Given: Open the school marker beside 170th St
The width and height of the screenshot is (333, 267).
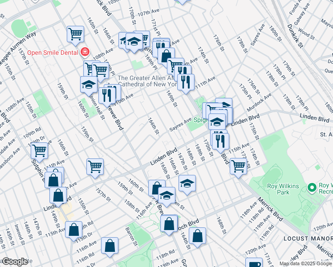Looking at the screenshot, I should [134, 41].
